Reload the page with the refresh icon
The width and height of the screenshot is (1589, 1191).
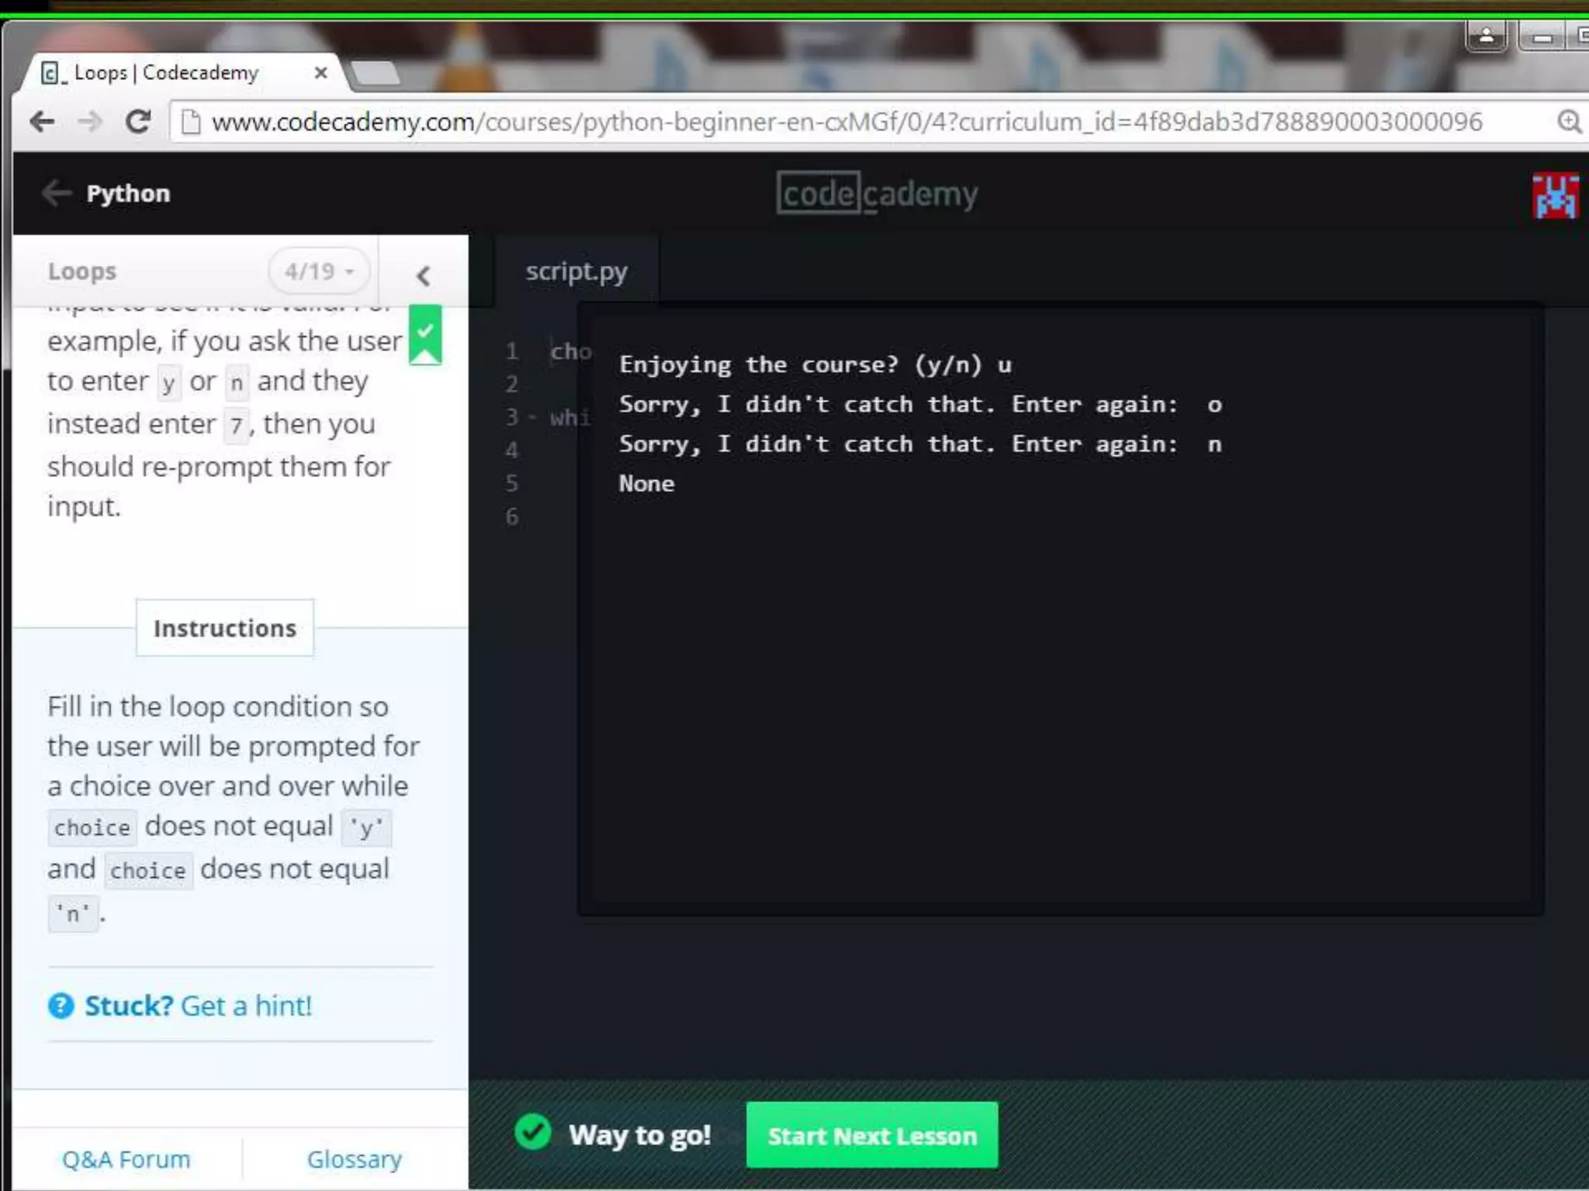pos(138,122)
